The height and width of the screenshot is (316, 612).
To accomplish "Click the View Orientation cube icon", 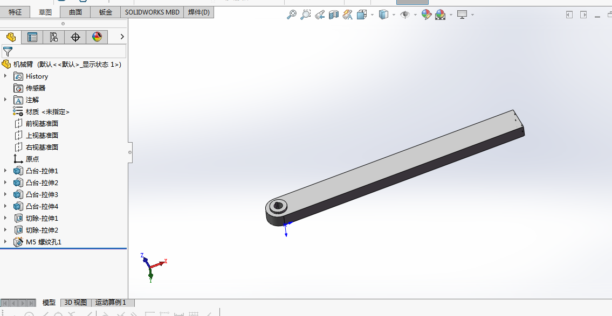I will (x=362, y=15).
